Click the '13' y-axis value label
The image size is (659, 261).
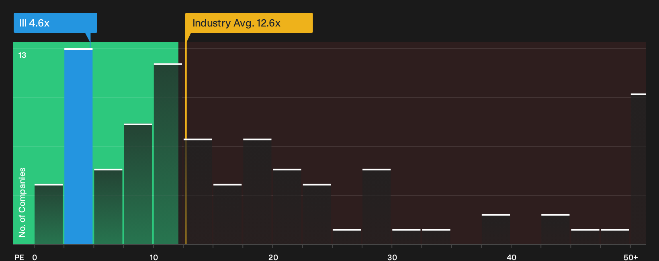pyautogui.click(x=22, y=55)
